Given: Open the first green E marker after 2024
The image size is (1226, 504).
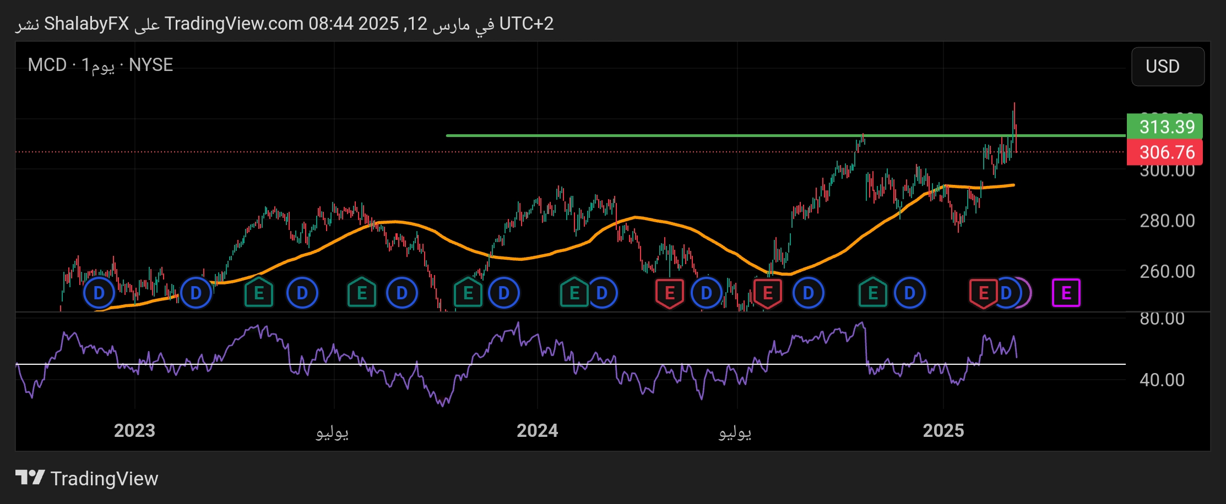Looking at the screenshot, I should coord(574,293).
